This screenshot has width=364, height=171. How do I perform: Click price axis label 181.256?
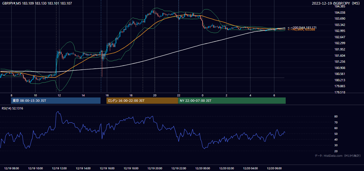[x=340, y=62]
